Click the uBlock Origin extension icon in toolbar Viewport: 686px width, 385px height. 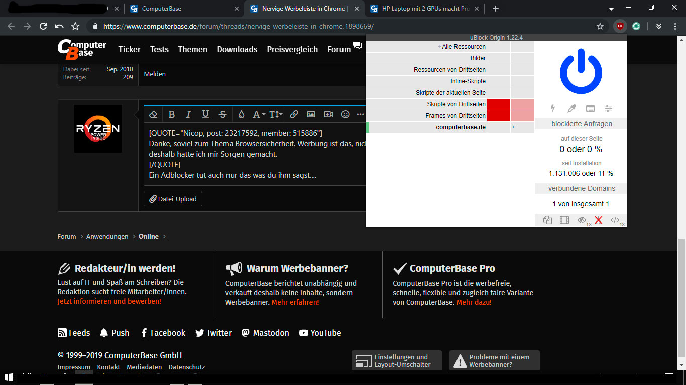pos(620,26)
